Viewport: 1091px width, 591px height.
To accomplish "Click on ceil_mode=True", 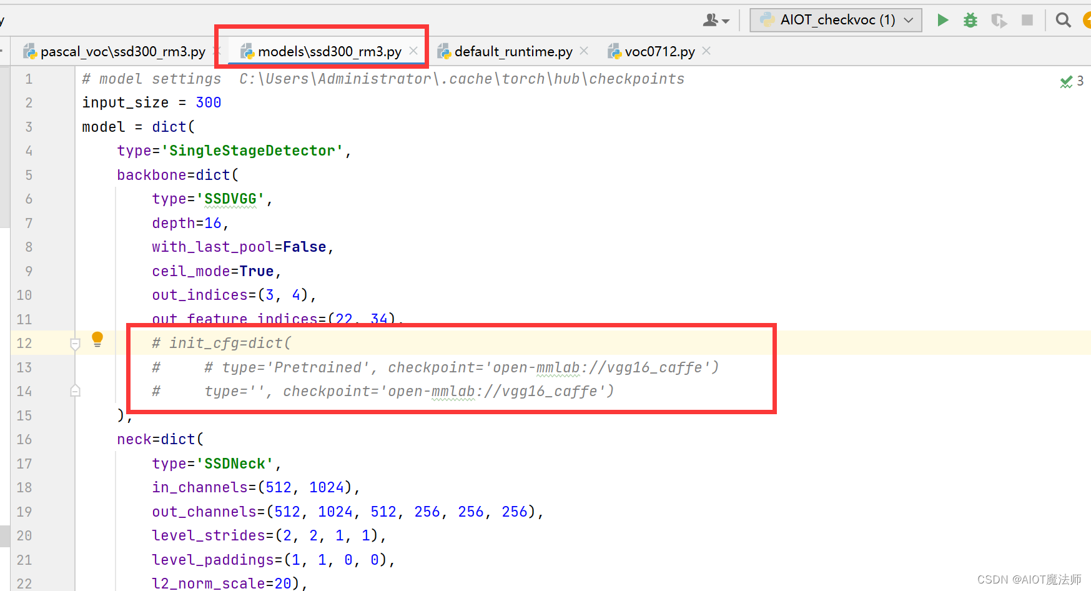I will (216, 272).
